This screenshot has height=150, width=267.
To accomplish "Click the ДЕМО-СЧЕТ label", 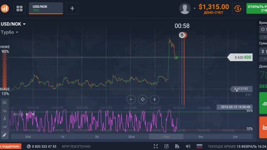I will pyautogui.click(x=213, y=13).
